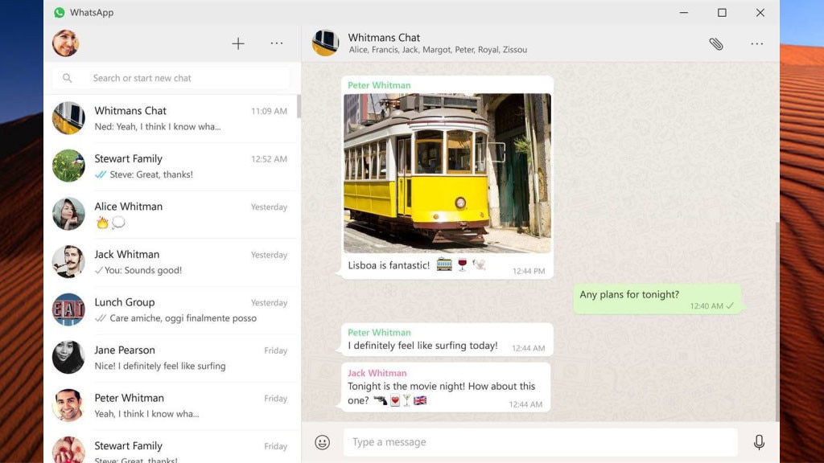Open the sidebar three-dots menu
Screen dimensions: 824x463
[277, 43]
